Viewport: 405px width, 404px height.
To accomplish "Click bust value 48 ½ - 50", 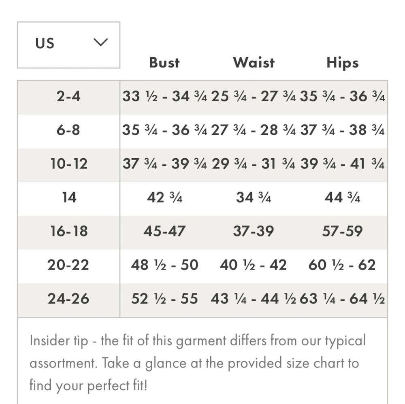I will tap(164, 265).
